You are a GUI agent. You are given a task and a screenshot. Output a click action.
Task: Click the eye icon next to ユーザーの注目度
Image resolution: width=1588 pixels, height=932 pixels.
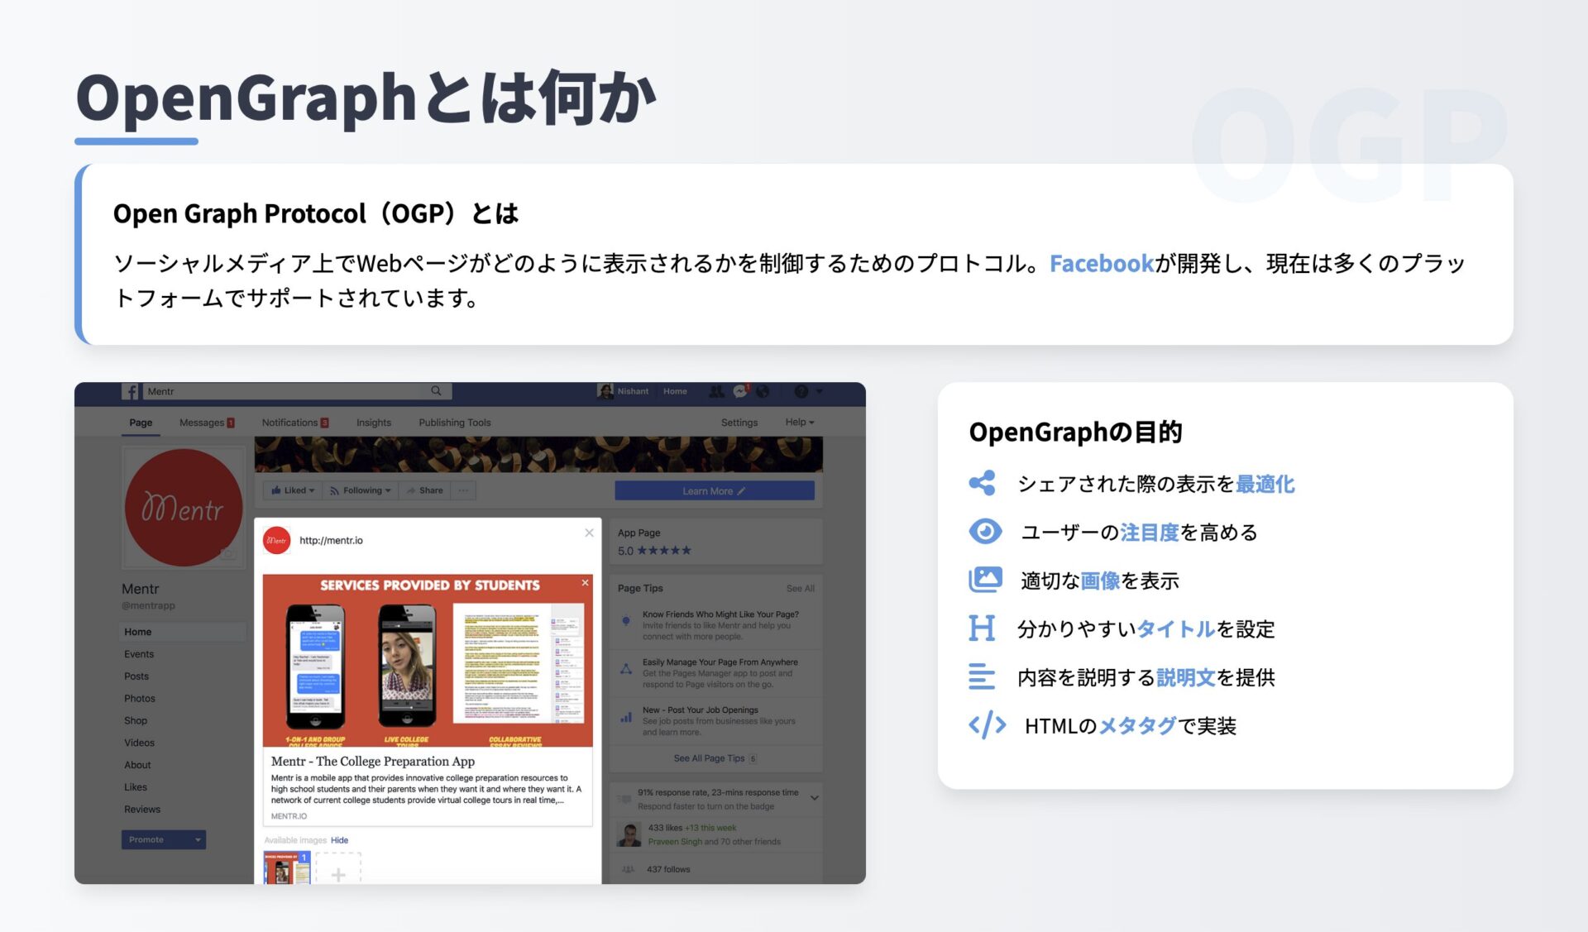pos(984,532)
